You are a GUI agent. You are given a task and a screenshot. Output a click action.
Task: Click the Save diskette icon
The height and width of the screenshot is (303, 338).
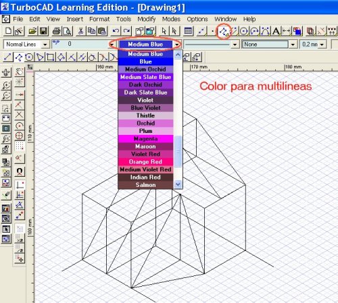(x=43, y=31)
